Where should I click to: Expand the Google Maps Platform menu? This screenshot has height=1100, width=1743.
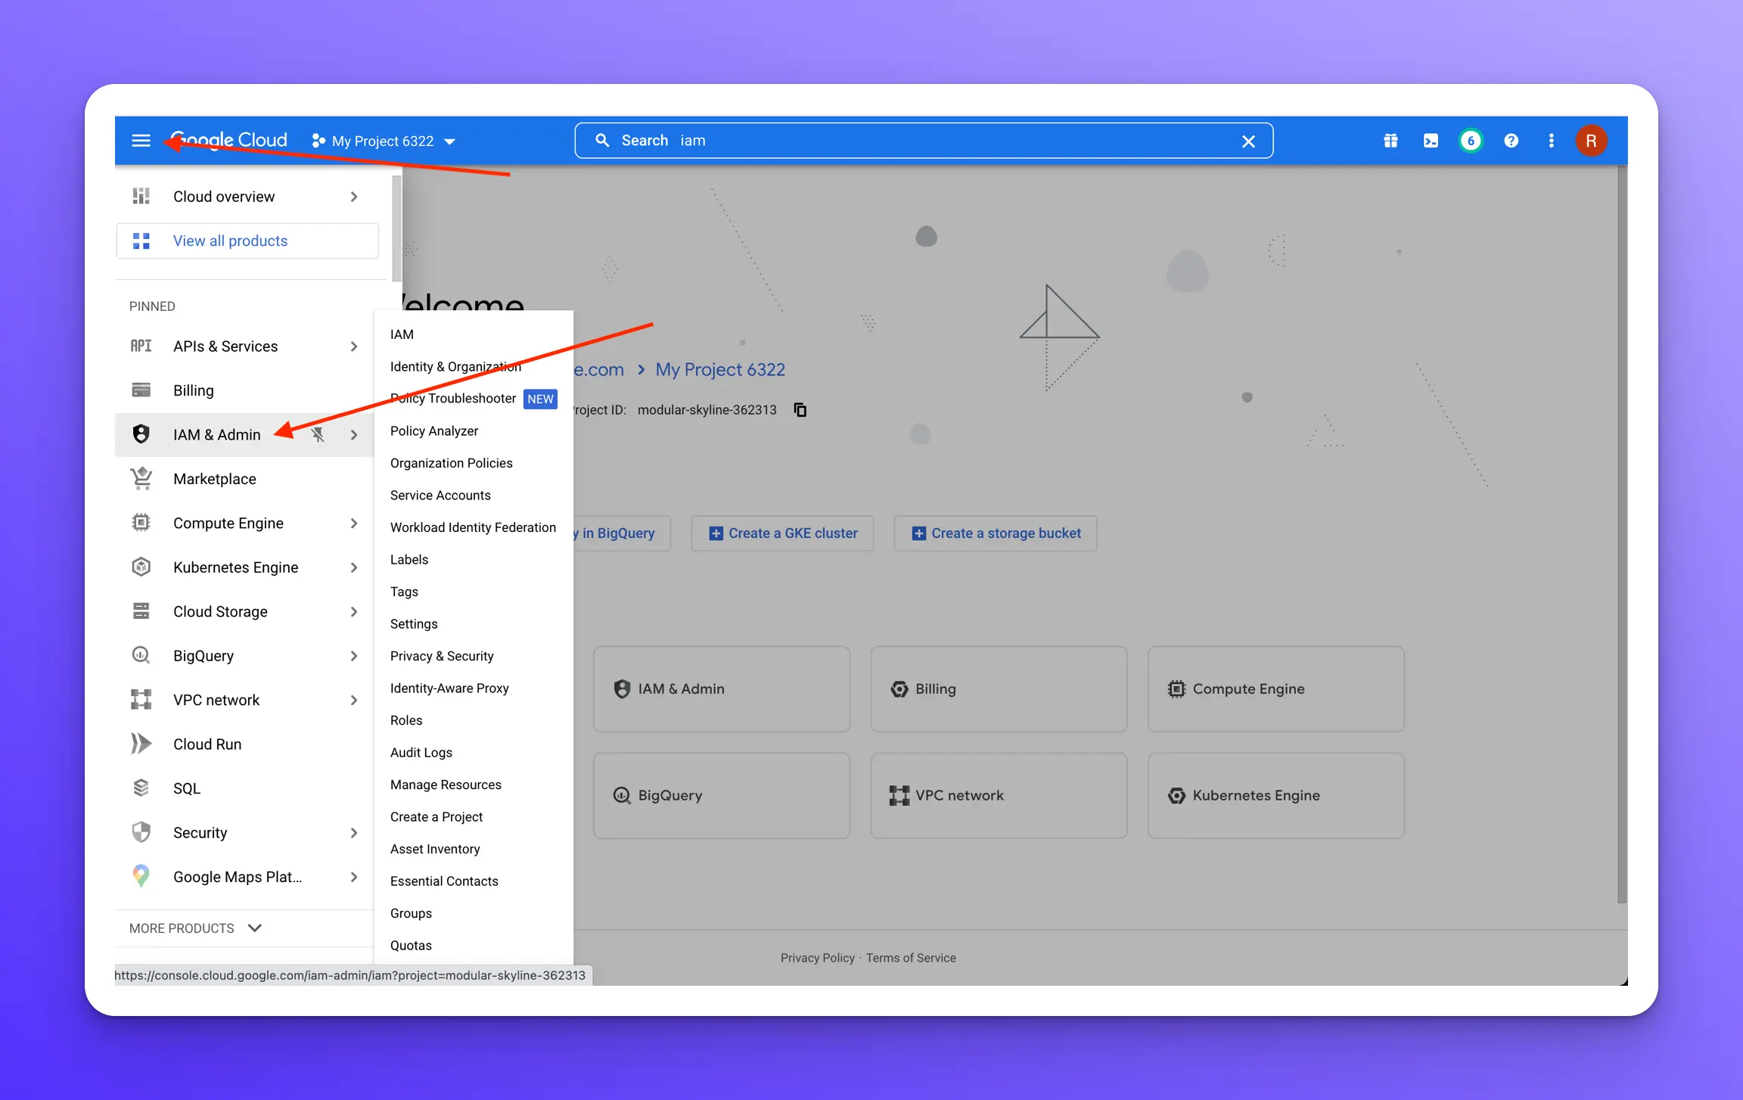pos(356,877)
